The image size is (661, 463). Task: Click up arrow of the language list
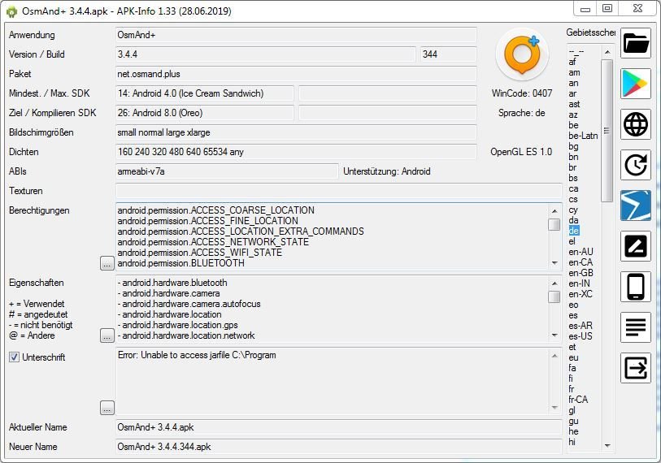pyautogui.click(x=607, y=52)
